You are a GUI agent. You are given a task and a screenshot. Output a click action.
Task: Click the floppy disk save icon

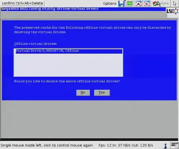121,4
